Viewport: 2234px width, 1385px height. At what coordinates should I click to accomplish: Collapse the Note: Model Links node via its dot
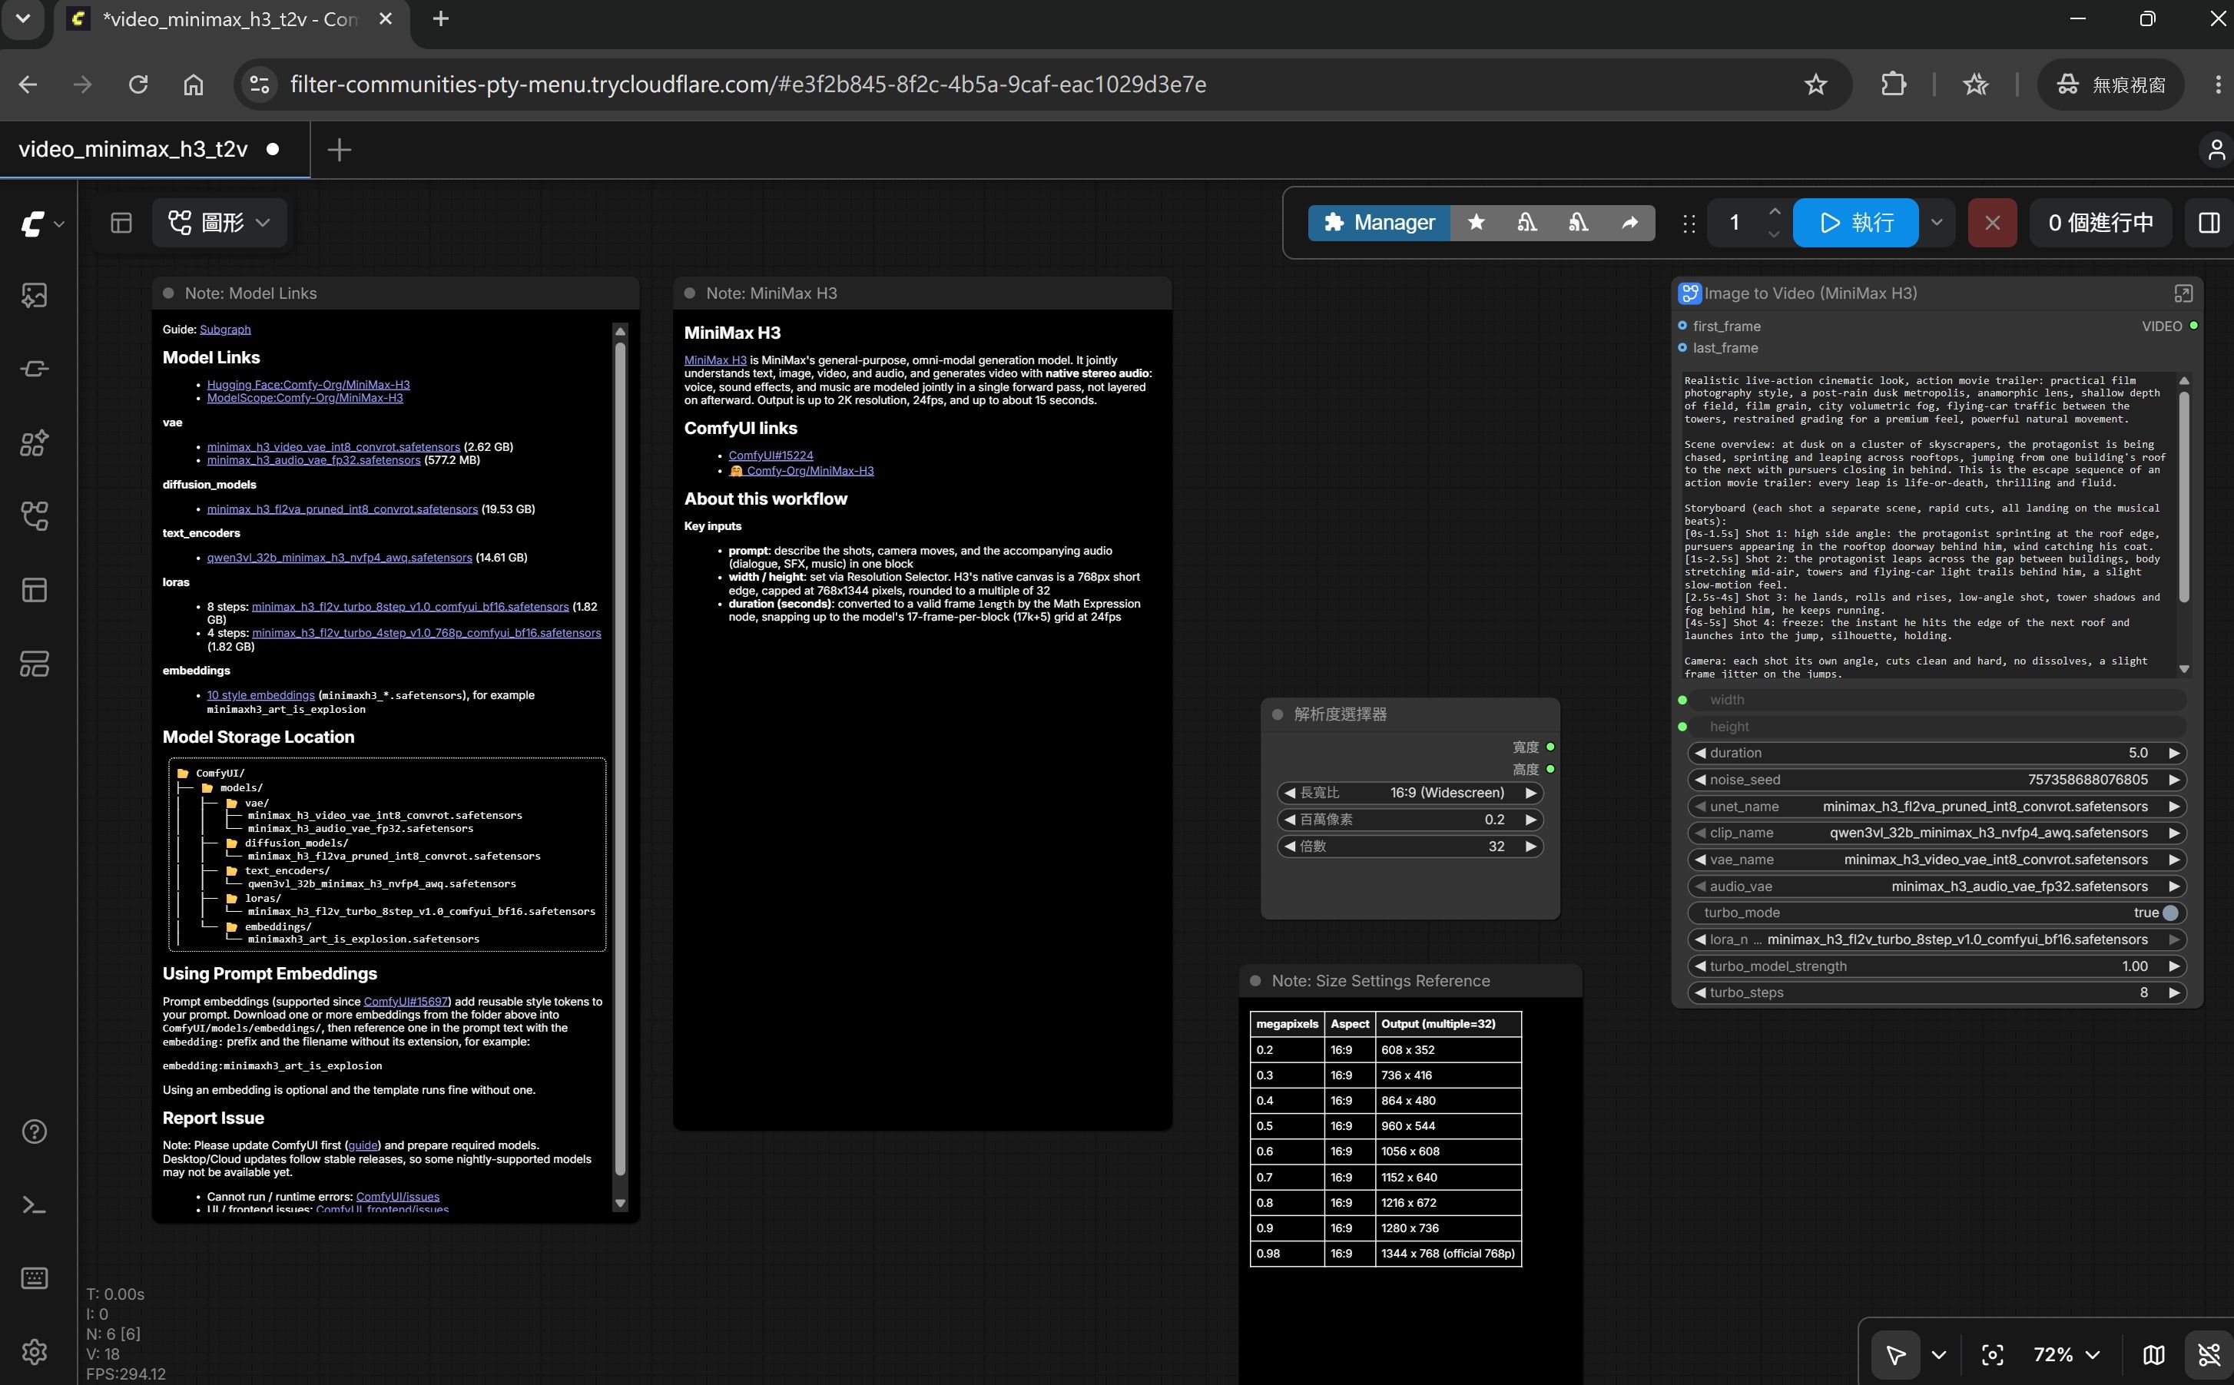tap(168, 293)
